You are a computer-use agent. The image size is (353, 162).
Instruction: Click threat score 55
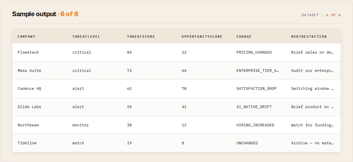(129, 107)
